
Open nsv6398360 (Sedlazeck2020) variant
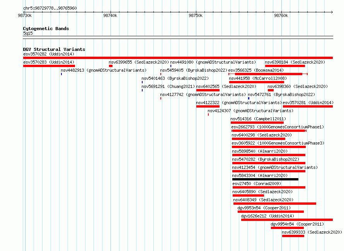[298, 86]
